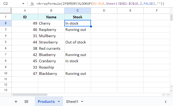Select column A header
This screenshot has height=106, width=173.
[x=25, y=11]
